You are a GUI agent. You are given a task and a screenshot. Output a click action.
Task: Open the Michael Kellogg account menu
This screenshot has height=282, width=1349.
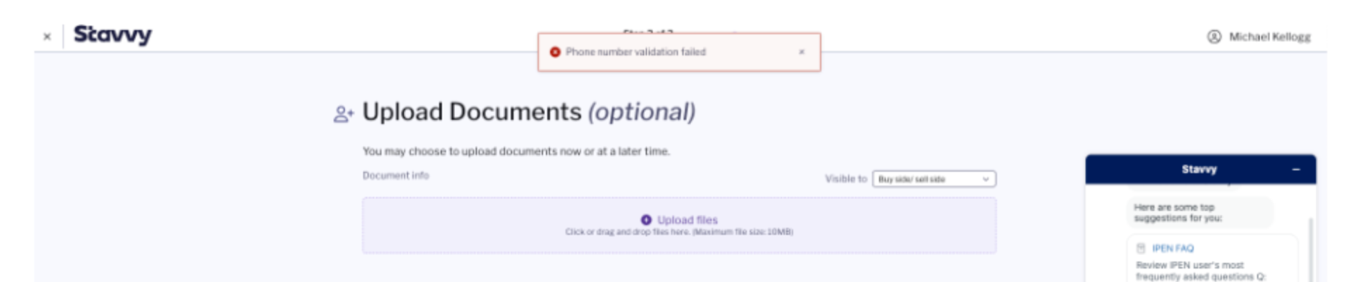coord(1259,37)
